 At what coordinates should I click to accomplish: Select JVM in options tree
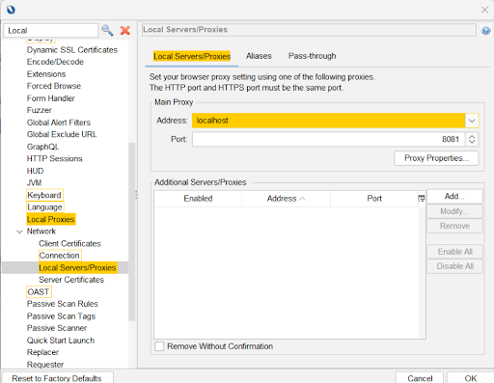[x=34, y=182]
